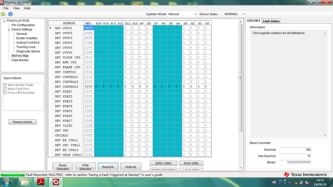Click the green progress bar in status bar

13,175
